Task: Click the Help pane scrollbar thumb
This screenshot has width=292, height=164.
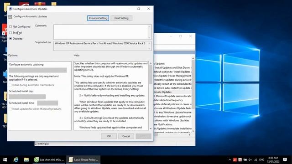Action: (151, 75)
